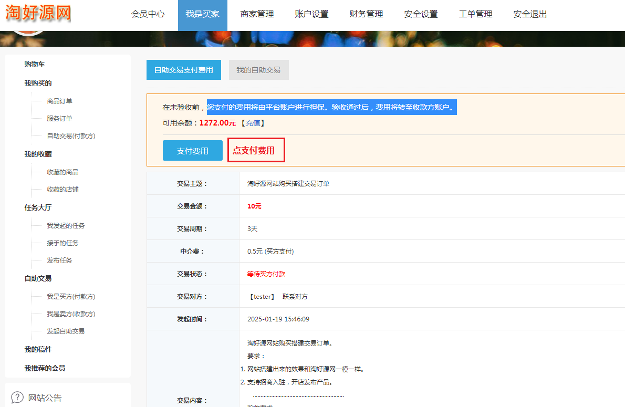Viewport: 625px width, 407px height.
Task: Expand the 购物车 sidebar section
Action: tap(34, 64)
